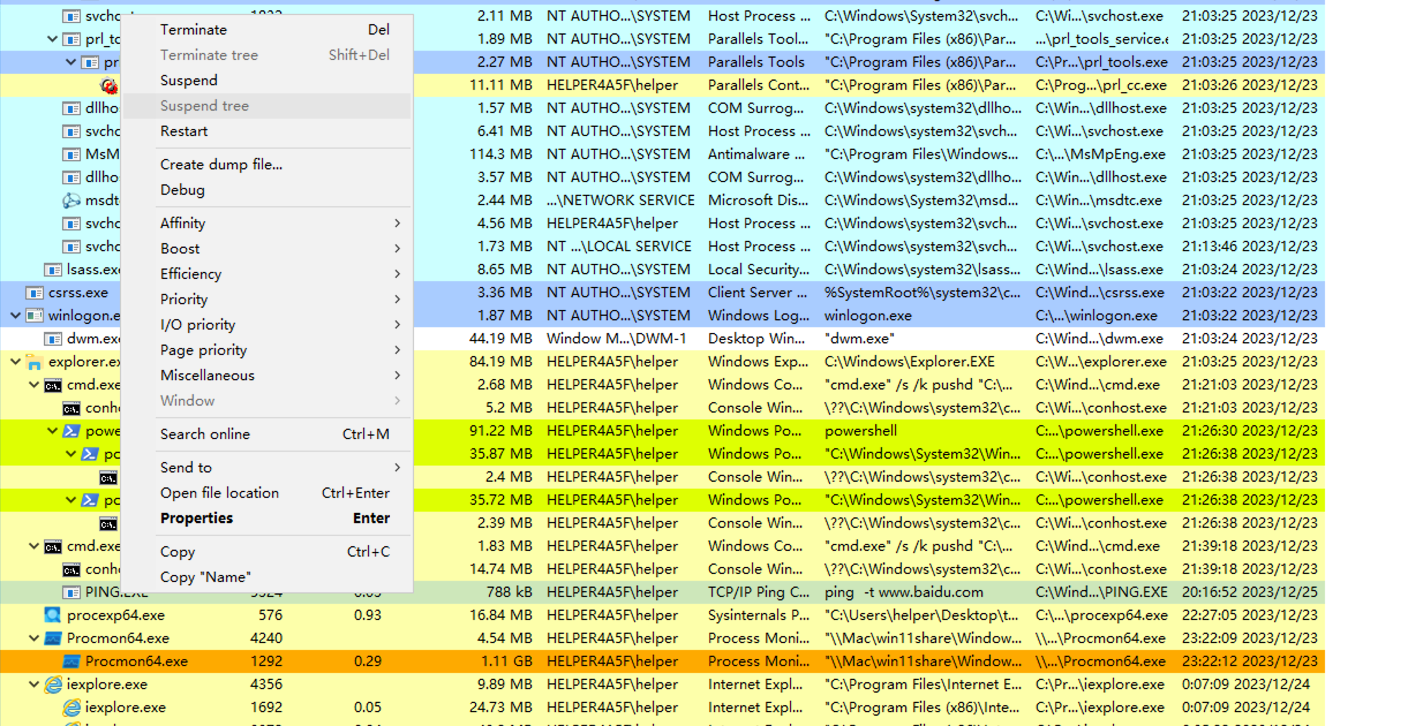The width and height of the screenshot is (1408, 726).
Task: Open the I/O priority submenu
Action: click(x=268, y=324)
